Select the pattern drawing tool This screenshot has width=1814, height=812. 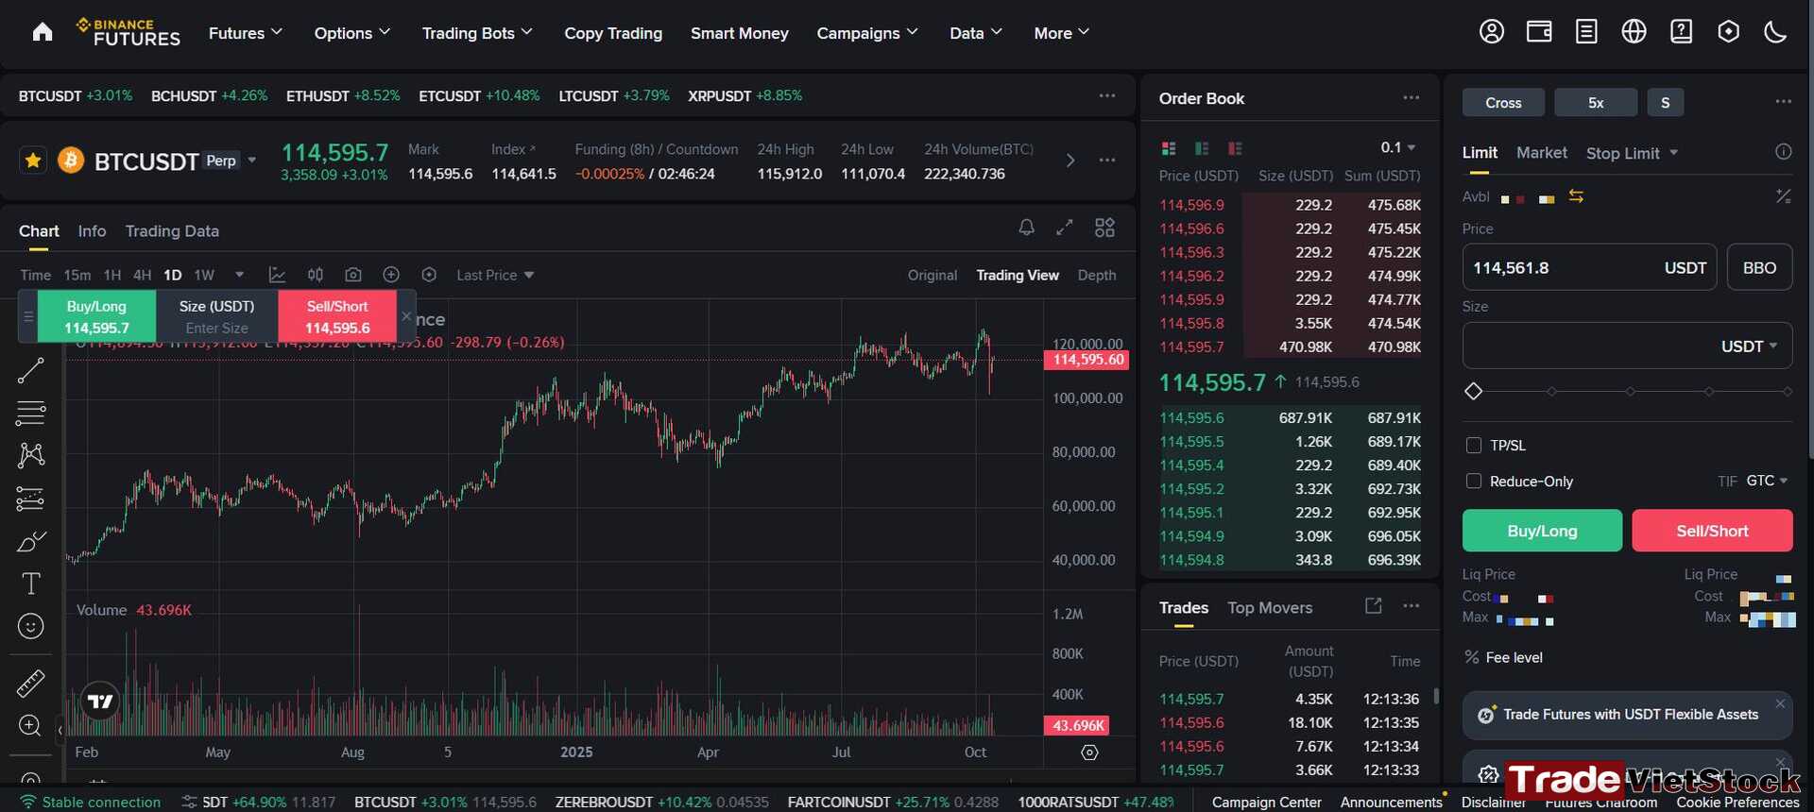point(30,455)
